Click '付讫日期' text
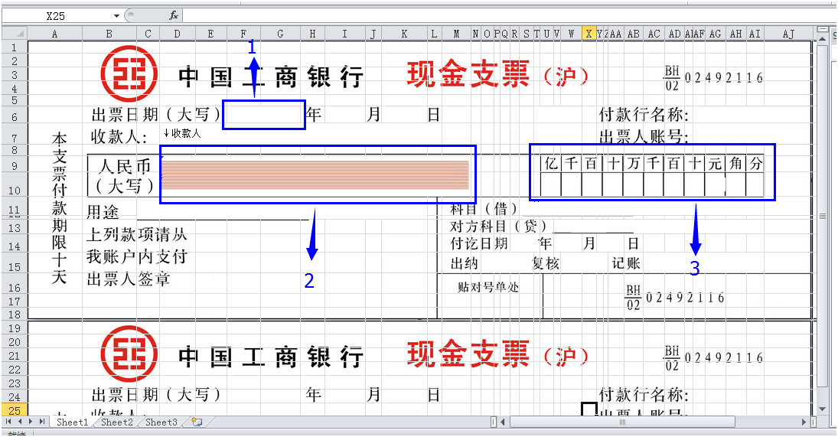The height and width of the screenshot is (437, 838). point(479,243)
